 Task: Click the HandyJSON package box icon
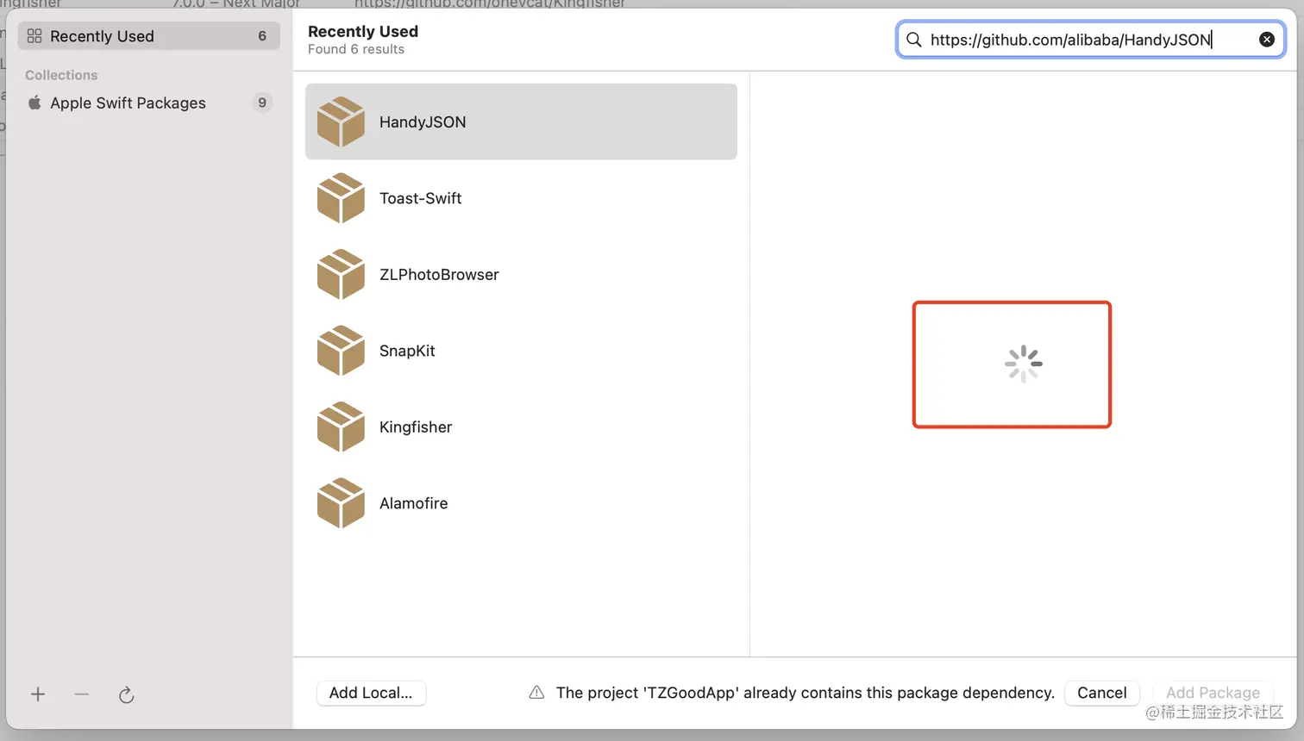341,121
